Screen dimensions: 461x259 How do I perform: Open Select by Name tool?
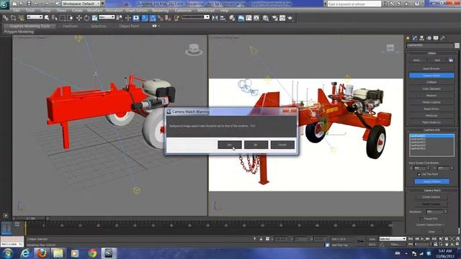click(55, 18)
